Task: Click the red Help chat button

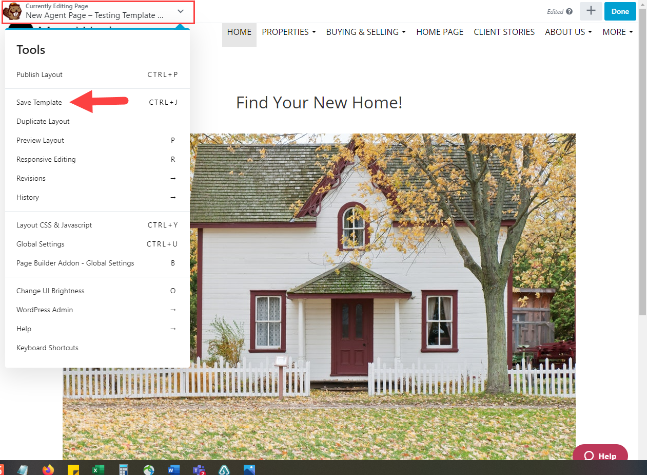Action: (x=600, y=456)
